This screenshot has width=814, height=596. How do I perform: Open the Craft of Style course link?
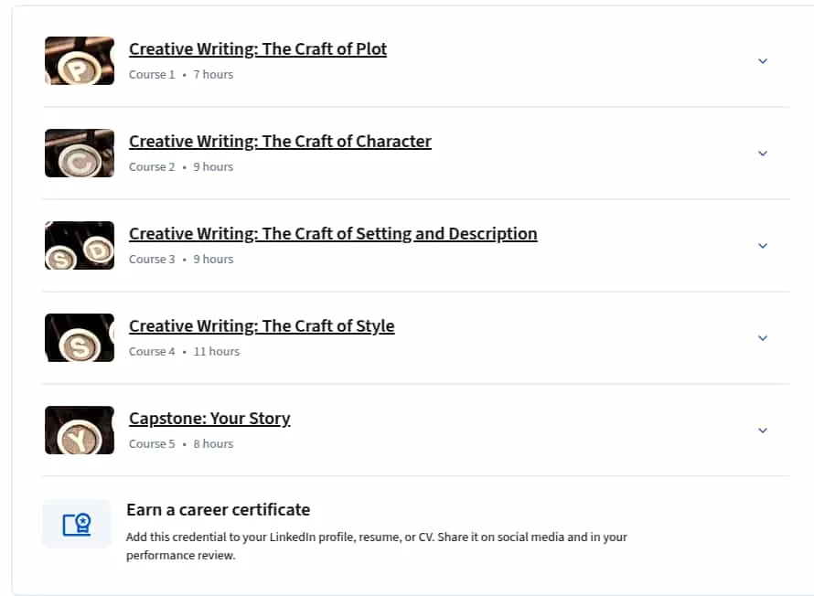coord(262,326)
